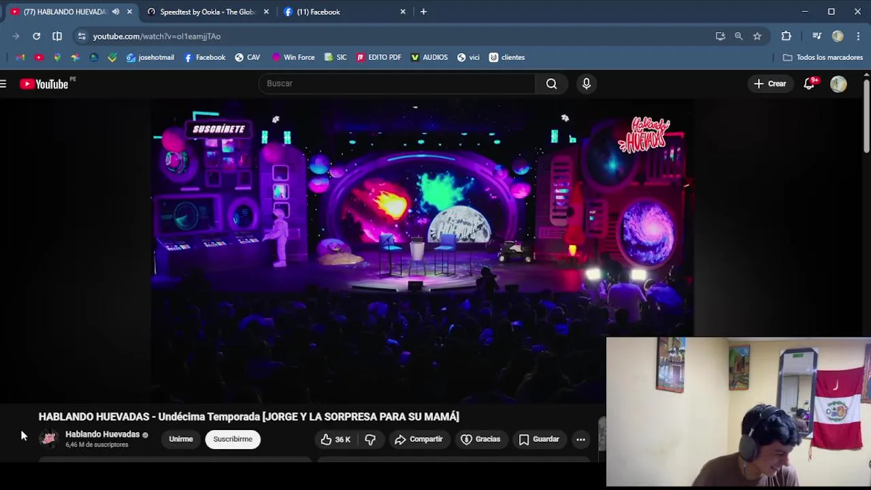Close the HABLANDO HUEVADAS YouTube tab

(x=129, y=12)
